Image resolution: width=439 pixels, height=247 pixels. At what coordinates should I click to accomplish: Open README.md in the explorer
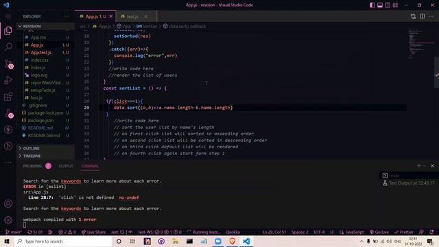coord(45,128)
